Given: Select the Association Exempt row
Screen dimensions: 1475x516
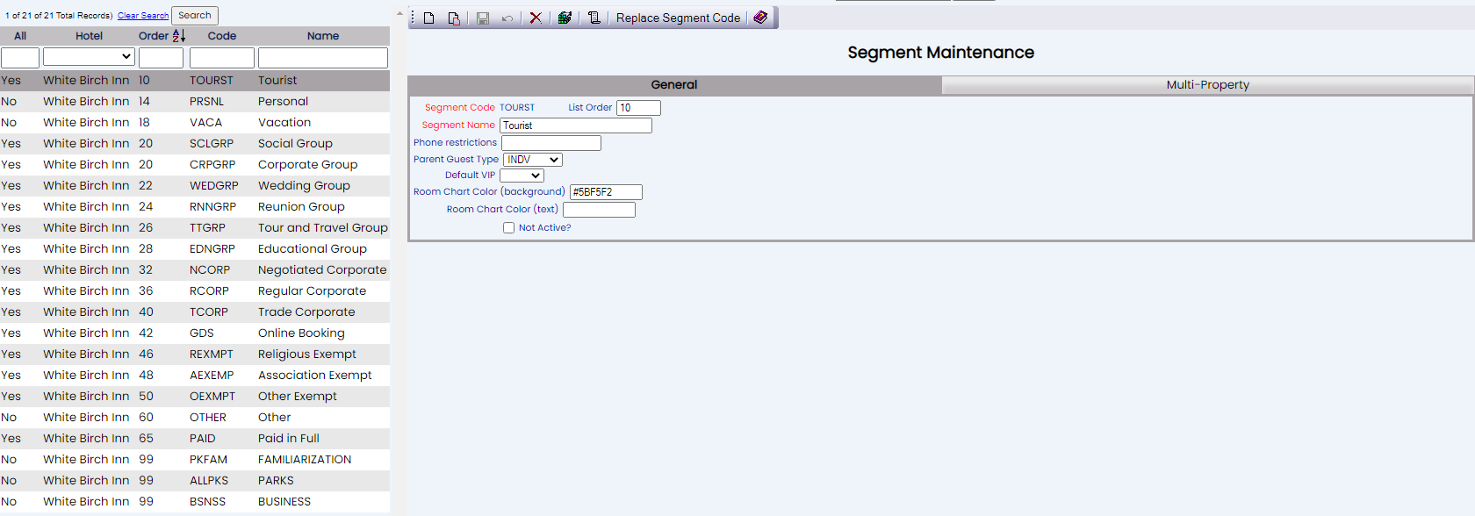Looking at the screenshot, I should click(x=195, y=375).
